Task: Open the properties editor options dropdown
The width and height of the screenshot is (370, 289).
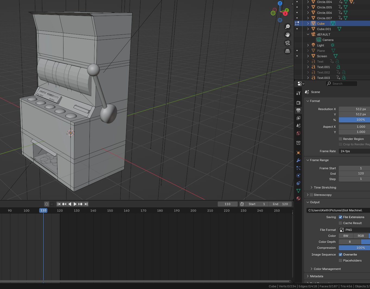Action: 301,84
